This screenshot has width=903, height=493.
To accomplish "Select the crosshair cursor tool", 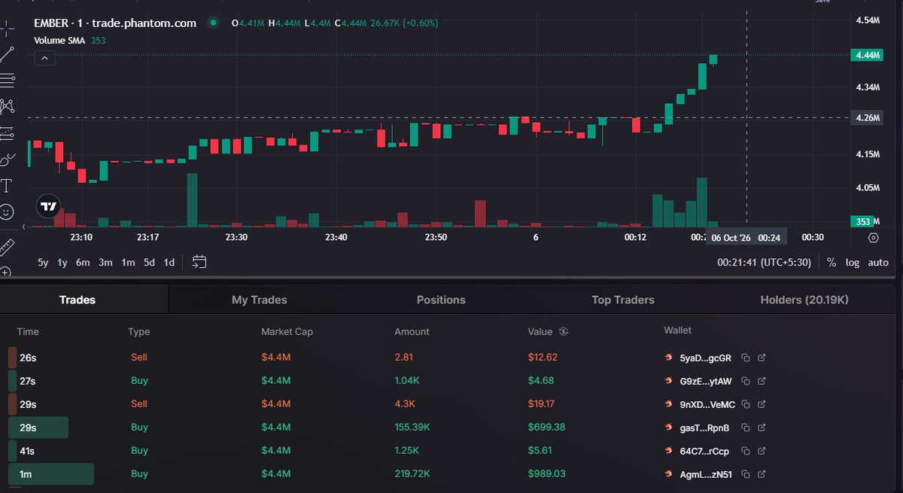I will pyautogui.click(x=7, y=29).
